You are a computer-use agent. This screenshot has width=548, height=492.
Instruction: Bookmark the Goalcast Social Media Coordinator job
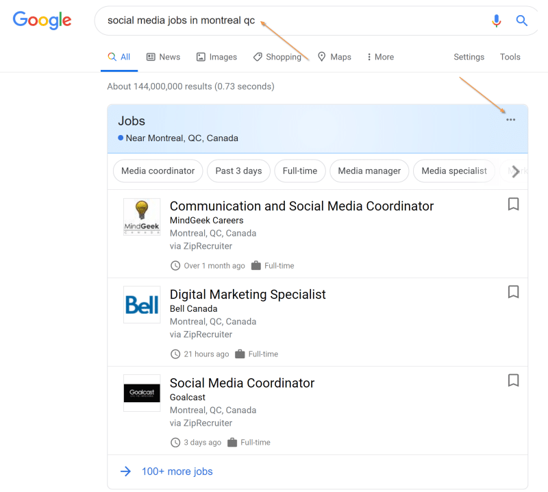tap(513, 380)
